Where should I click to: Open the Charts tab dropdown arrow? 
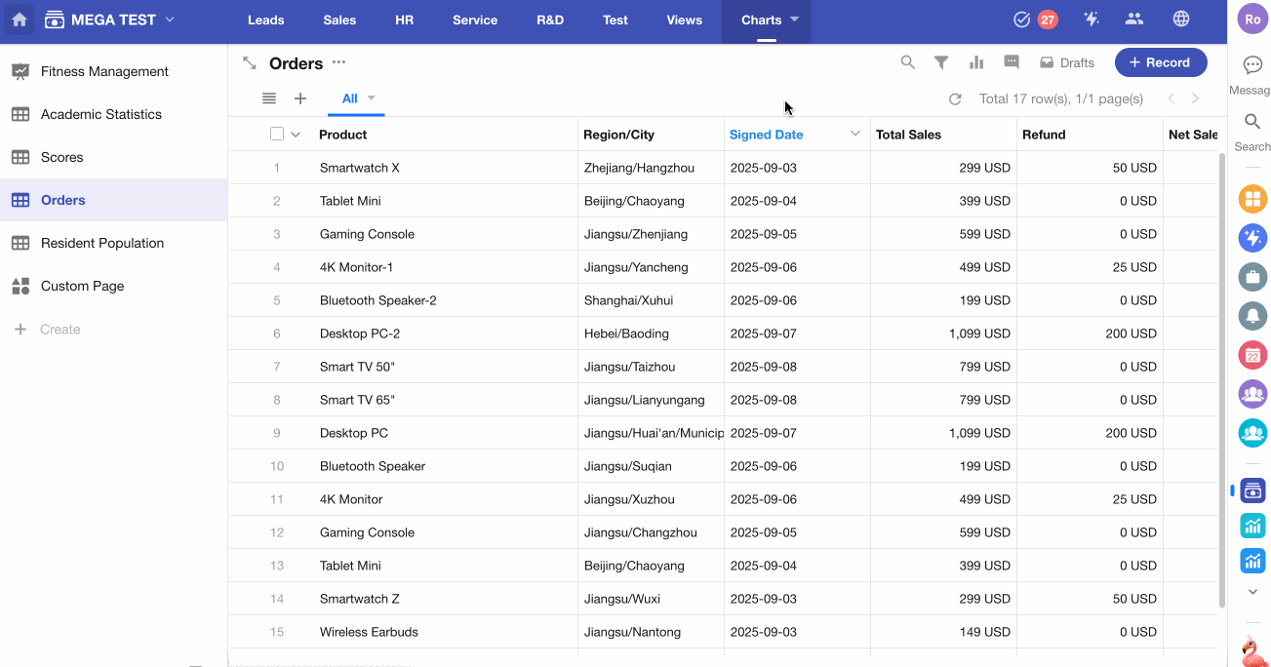[795, 20]
